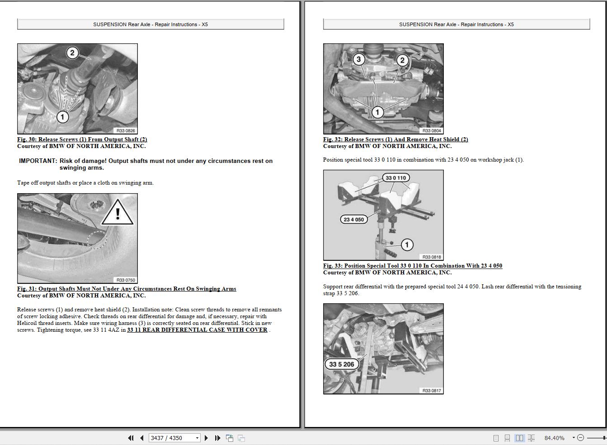This screenshot has height=445, width=607.
Task: Click the next page arrow
Action: point(207,438)
